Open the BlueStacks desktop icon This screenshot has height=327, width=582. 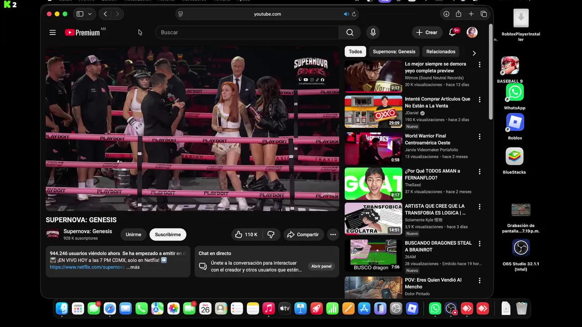[x=515, y=156]
